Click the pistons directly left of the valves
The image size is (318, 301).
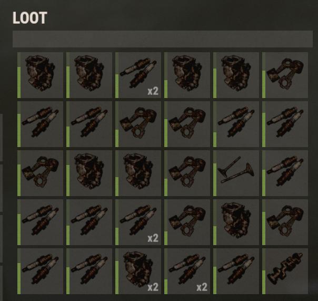187,173
